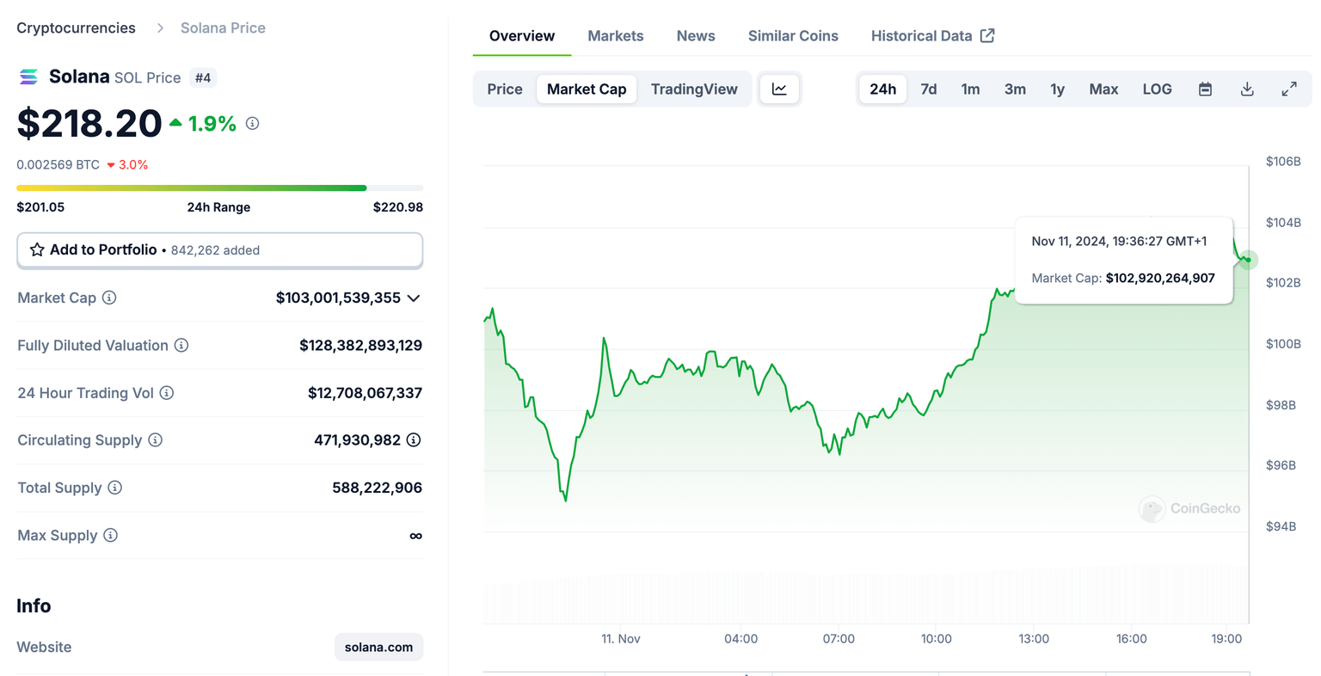Switch chart to TradingView mode
Image resolution: width=1321 pixels, height=676 pixels.
point(694,89)
